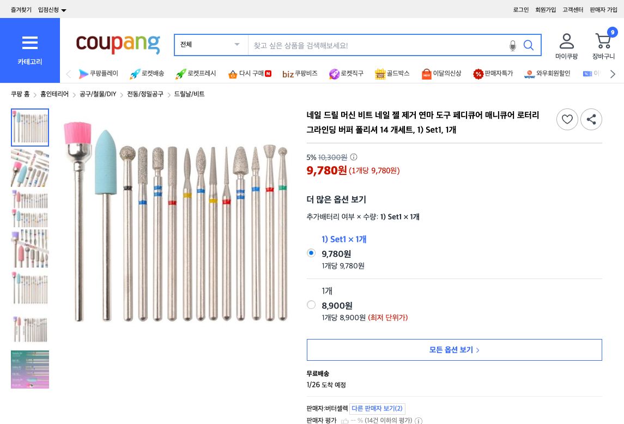Open 마이쿠팡 account icon
The height and width of the screenshot is (424, 624).
tap(567, 41)
